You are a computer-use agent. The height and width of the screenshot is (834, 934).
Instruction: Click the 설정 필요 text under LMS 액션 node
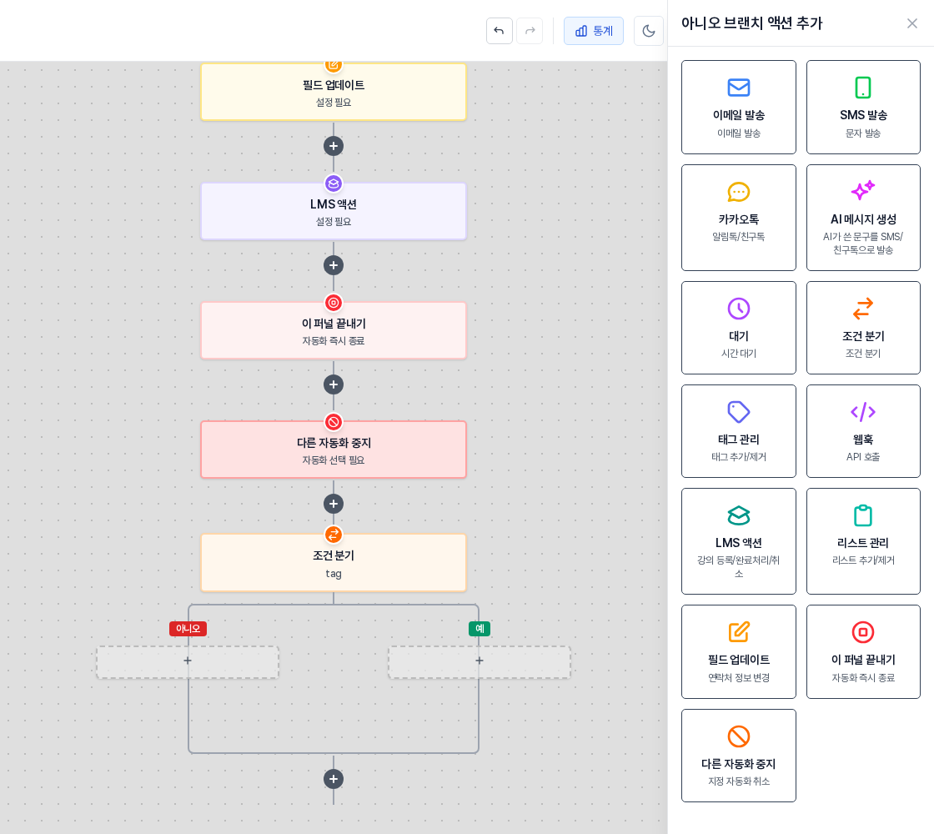click(334, 222)
